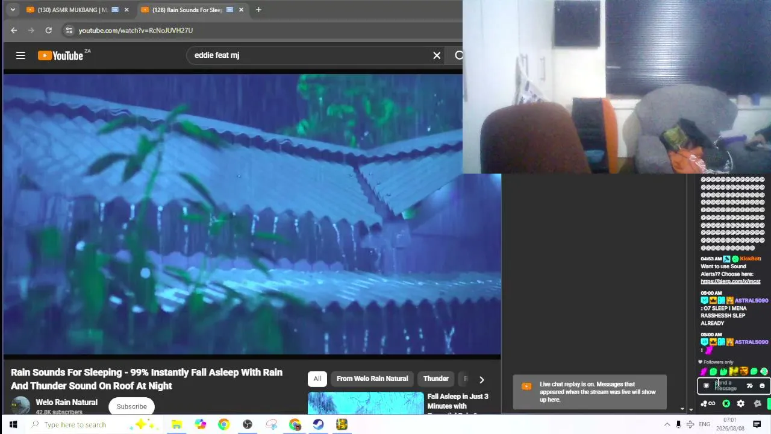Click the KickBot username in chat
Image resolution: width=771 pixels, height=434 pixels.
click(x=750, y=259)
